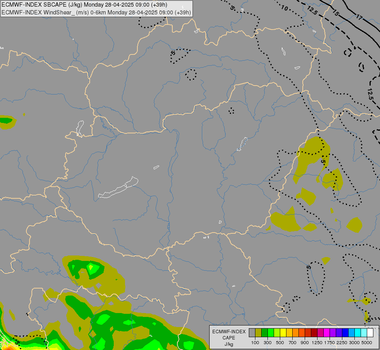
Task: Click the '3000' legend tick label
Action: pos(354,343)
